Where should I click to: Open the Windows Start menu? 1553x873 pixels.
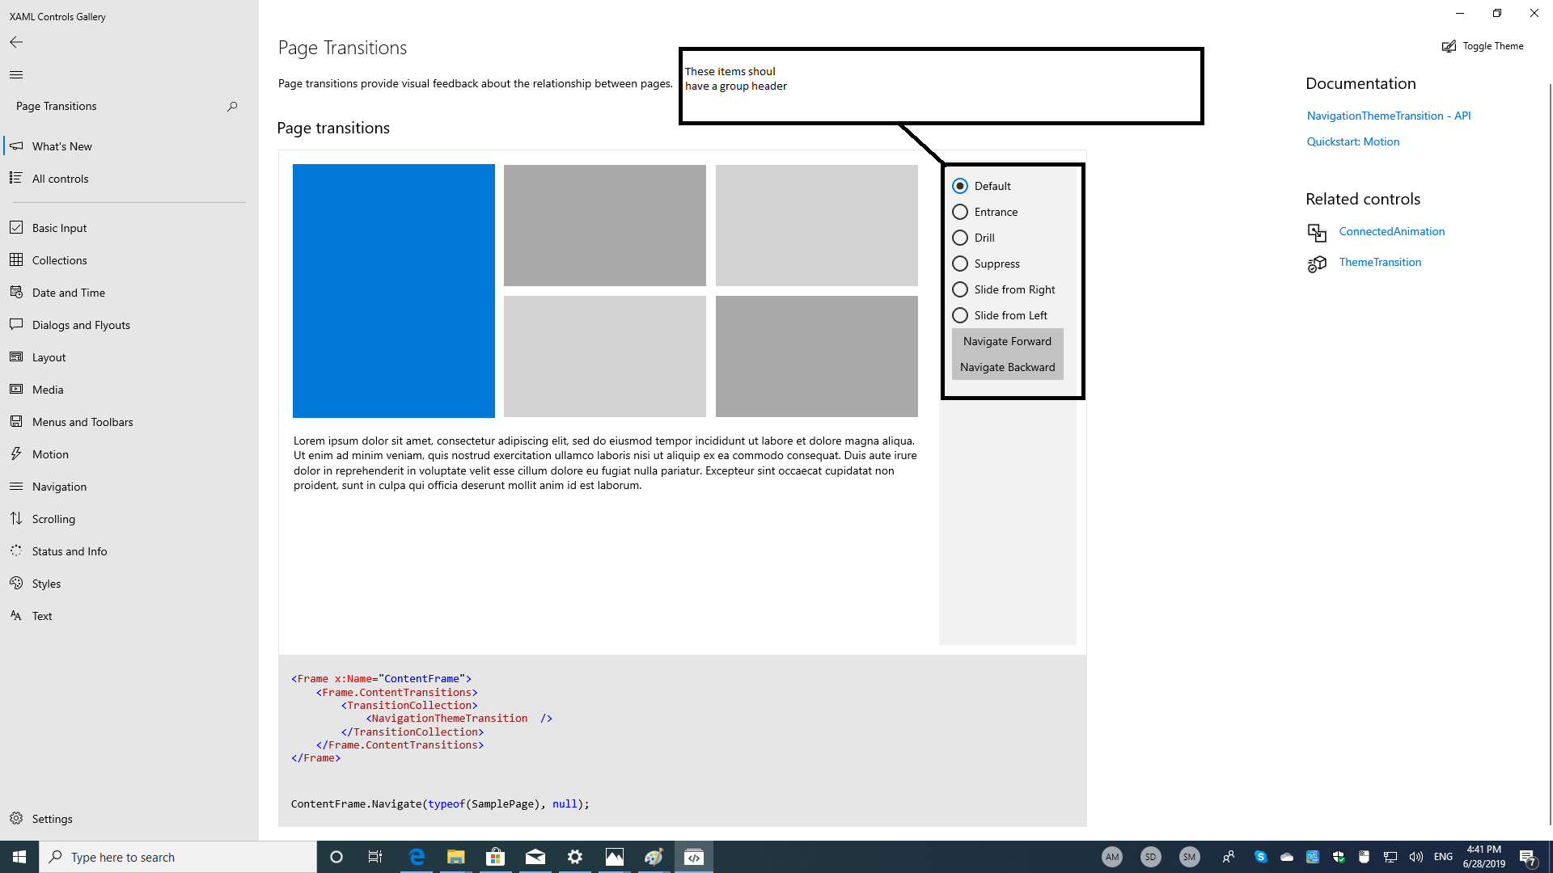coord(18,856)
